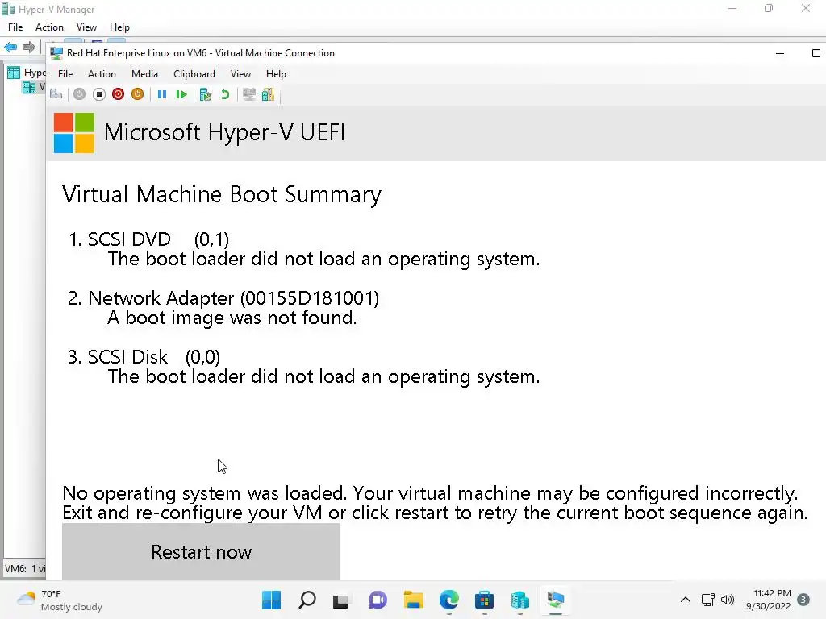826x619 pixels.
Task: Click the red Shut Down icon
Action: tap(118, 94)
